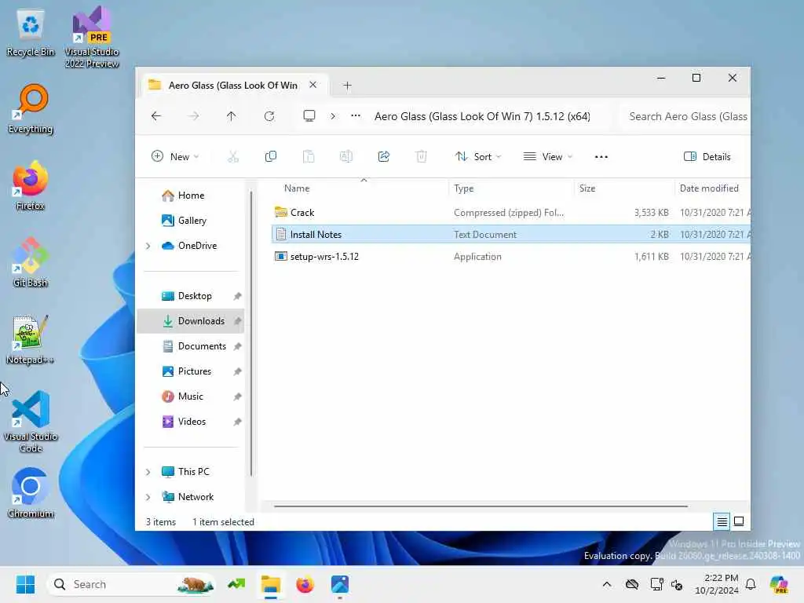Click the Cut scissors icon in toolbar
The height and width of the screenshot is (603, 804).
point(232,156)
